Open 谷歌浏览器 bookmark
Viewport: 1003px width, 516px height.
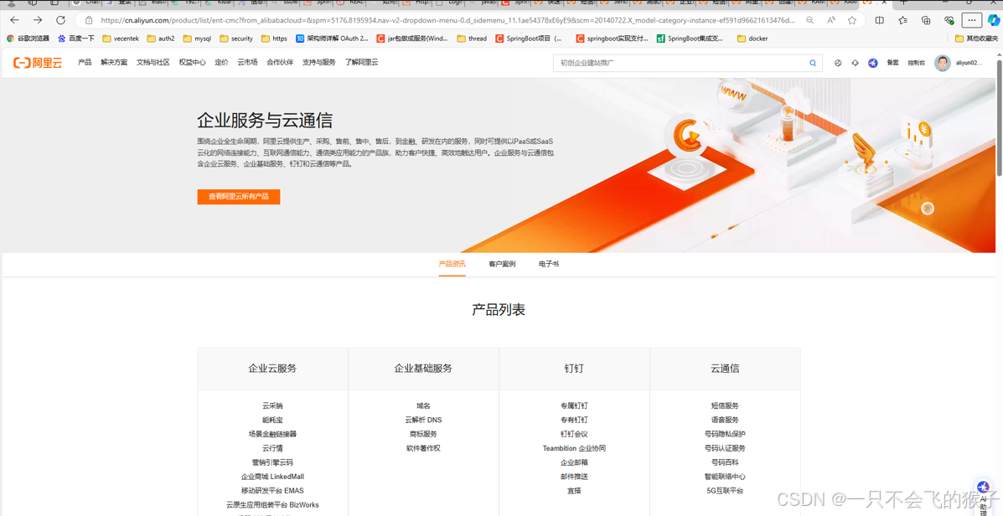tap(28, 39)
